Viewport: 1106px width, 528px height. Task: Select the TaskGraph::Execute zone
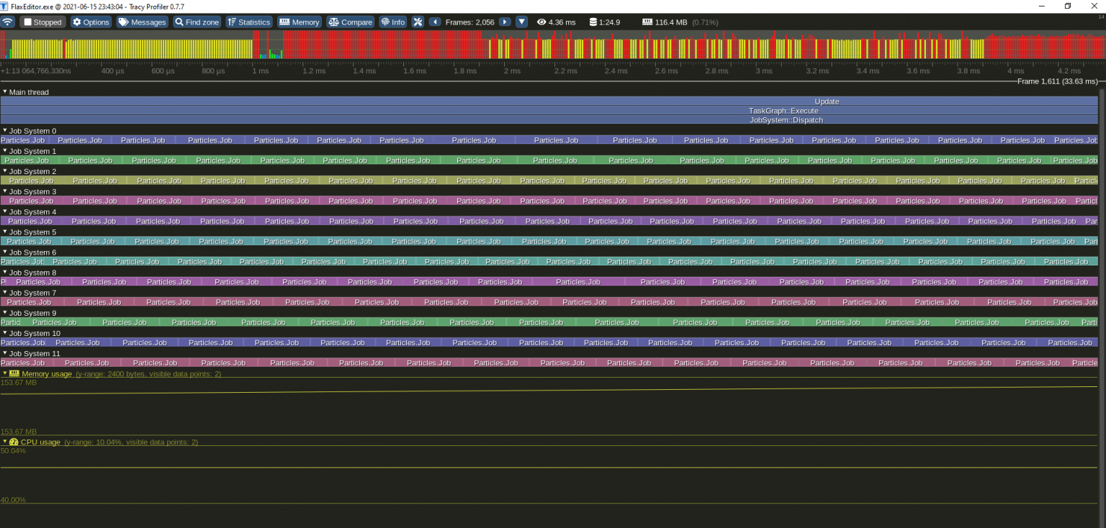click(x=549, y=111)
